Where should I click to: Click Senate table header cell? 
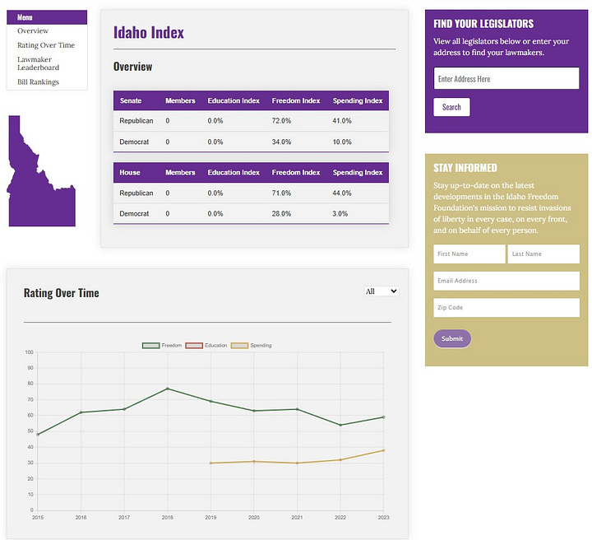[x=131, y=101]
